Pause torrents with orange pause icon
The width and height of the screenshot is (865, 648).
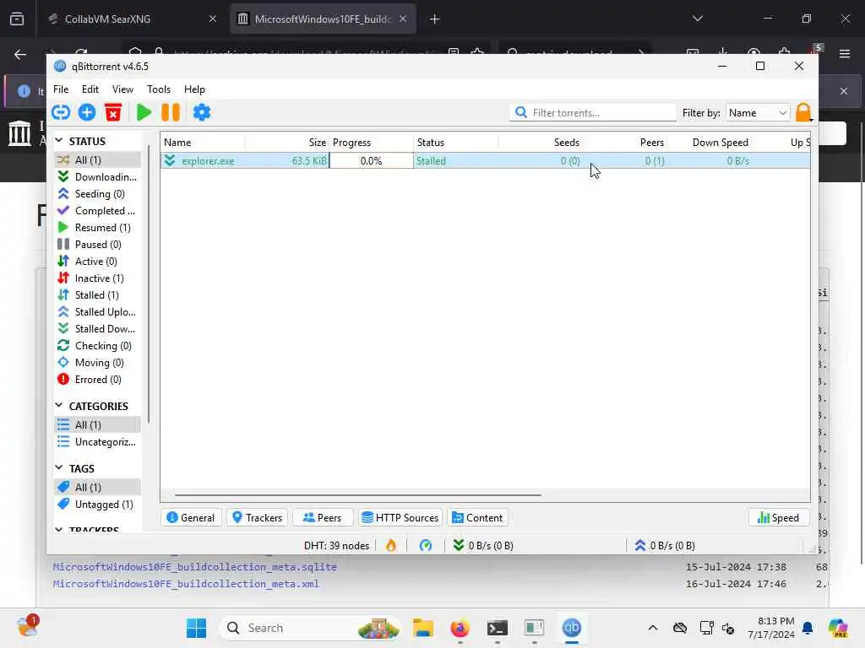coord(171,112)
